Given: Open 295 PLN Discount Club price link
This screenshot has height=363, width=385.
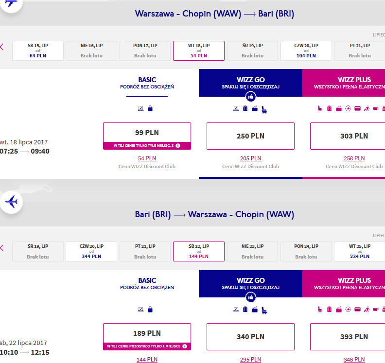Looking at the screenshot, I should pos(250,359).
